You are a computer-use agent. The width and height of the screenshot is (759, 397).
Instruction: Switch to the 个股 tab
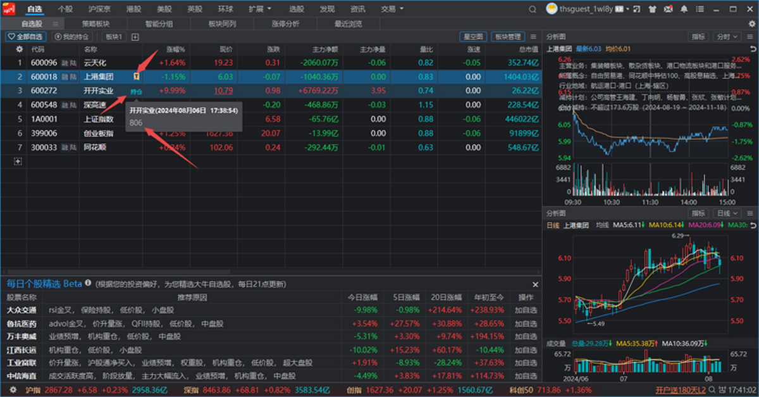(65, 9)
